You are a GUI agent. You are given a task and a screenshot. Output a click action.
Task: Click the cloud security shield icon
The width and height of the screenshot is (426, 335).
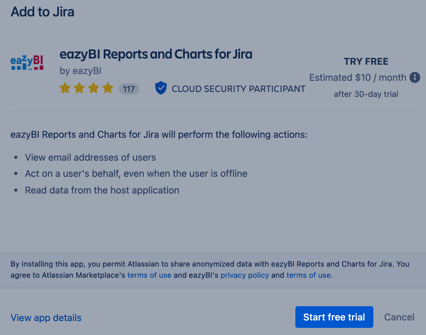pyautogui.click(x=161, y=88)
